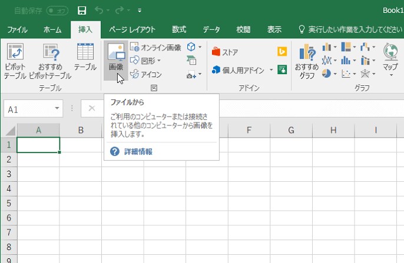Click the formula bar cancel X button
This screenshot has width=404, height=263.
[x=92, y=108]
